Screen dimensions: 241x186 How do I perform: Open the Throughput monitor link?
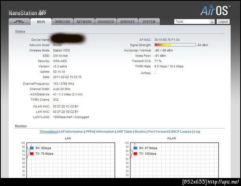[49, 131]
